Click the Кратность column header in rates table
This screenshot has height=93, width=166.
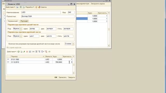pos(67,57)
